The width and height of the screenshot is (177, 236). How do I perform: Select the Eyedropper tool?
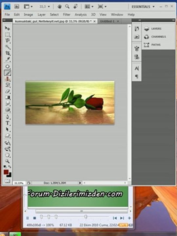7,59
